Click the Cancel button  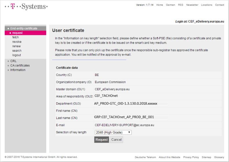tap(116, 140)
